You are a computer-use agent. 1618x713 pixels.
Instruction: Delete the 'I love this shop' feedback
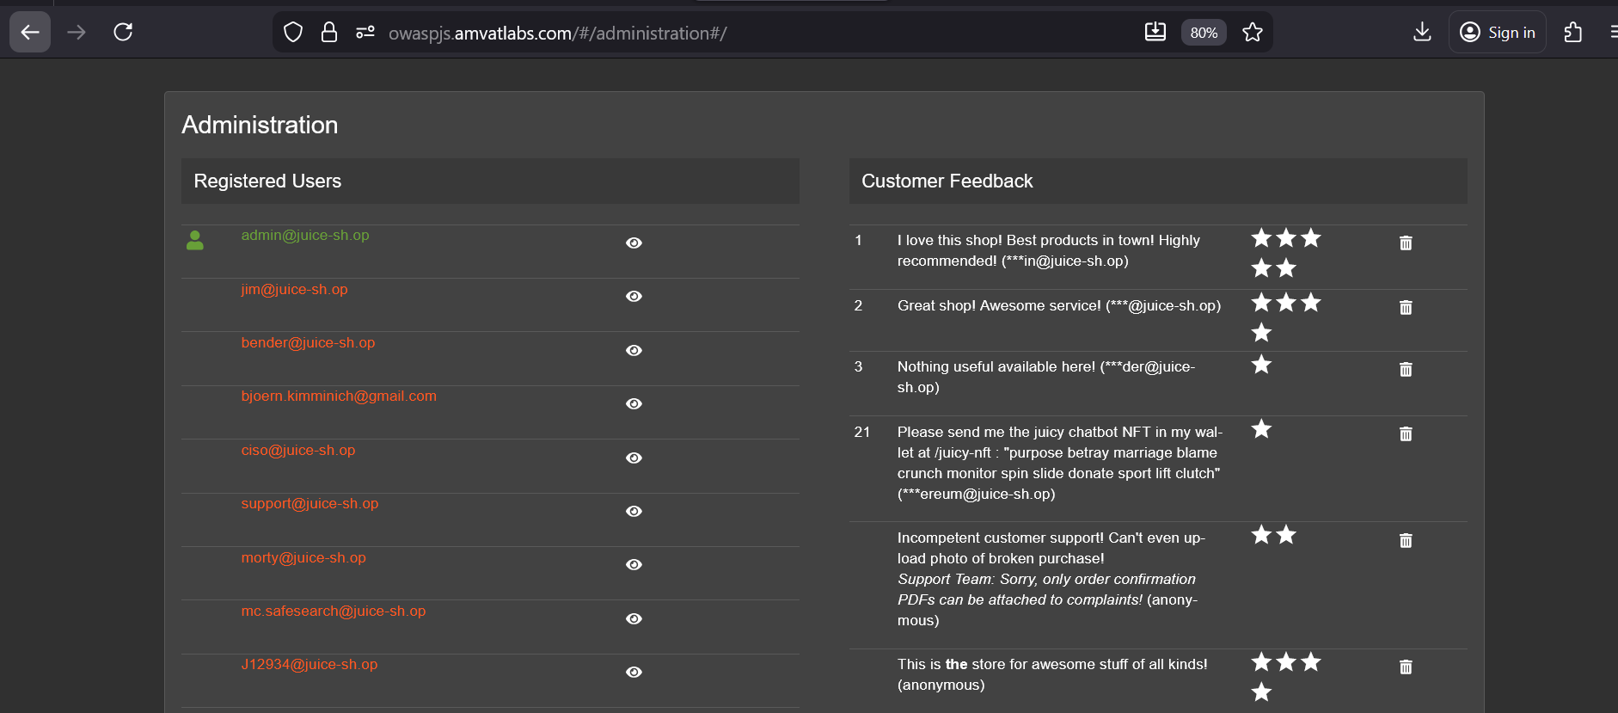[1406, 243]
